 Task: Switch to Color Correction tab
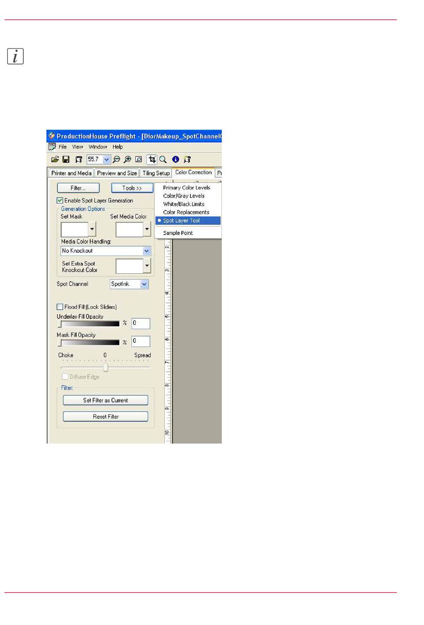click(x=193, y=172)
